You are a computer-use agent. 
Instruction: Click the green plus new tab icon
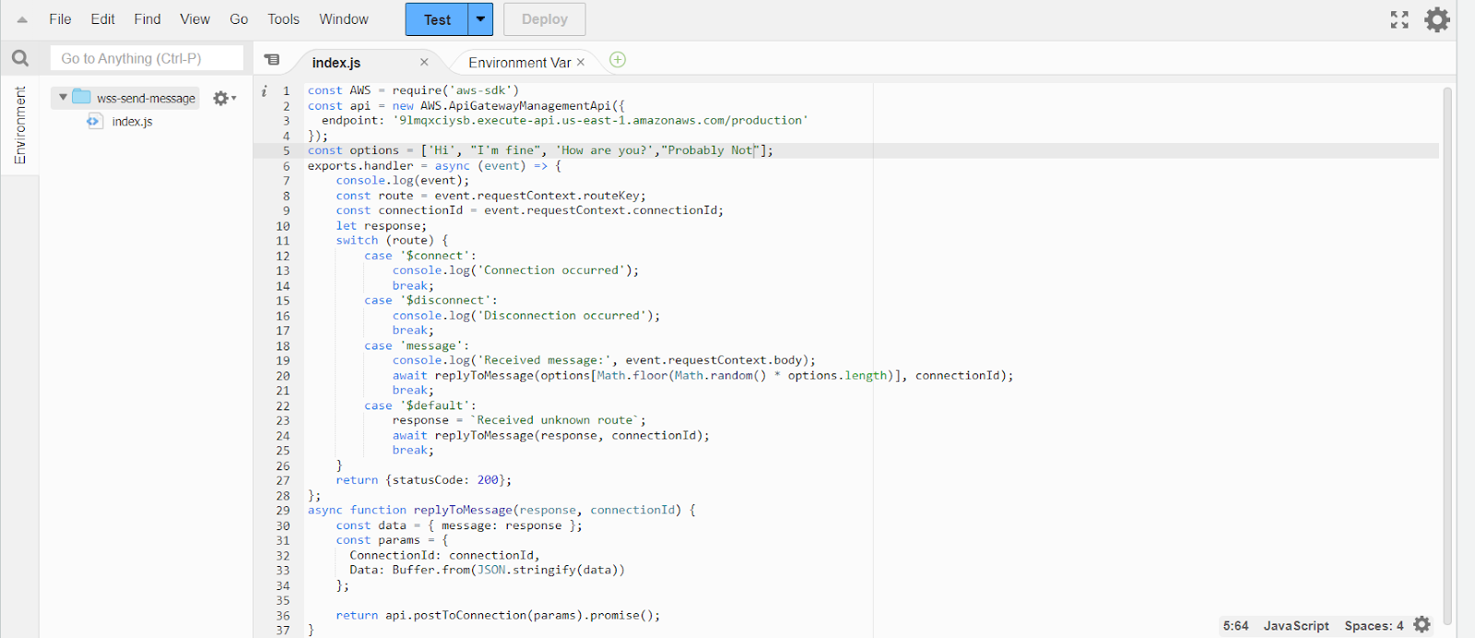pos(618,60)
